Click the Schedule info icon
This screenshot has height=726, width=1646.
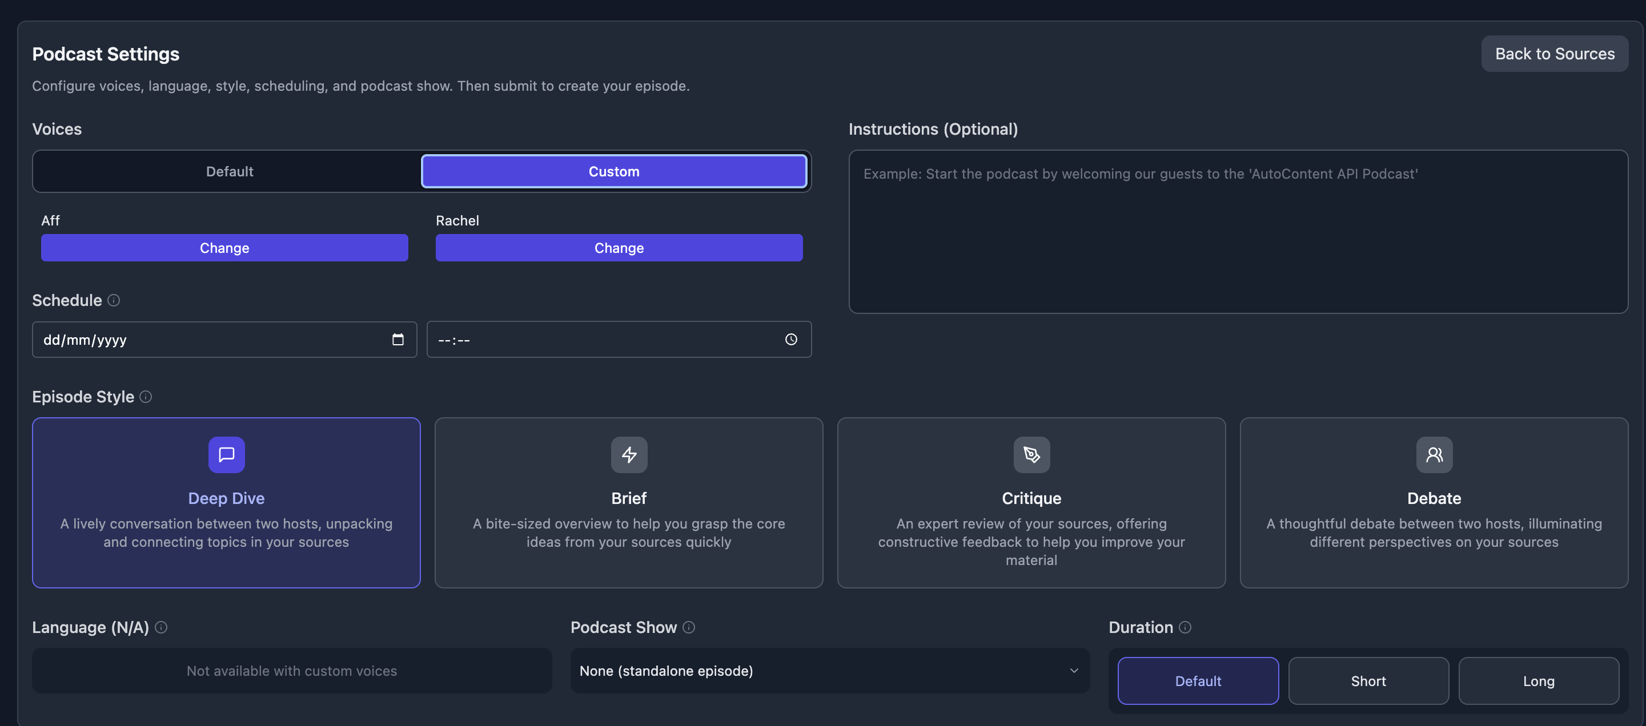[x=114, y=300]
